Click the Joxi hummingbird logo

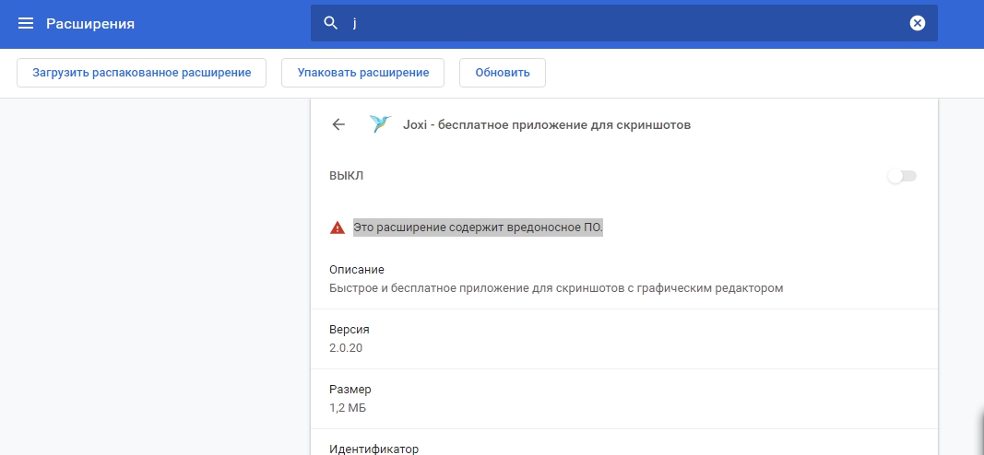click(379, 124)
